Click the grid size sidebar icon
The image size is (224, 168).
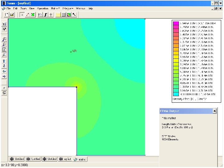[x=4, y=93]
